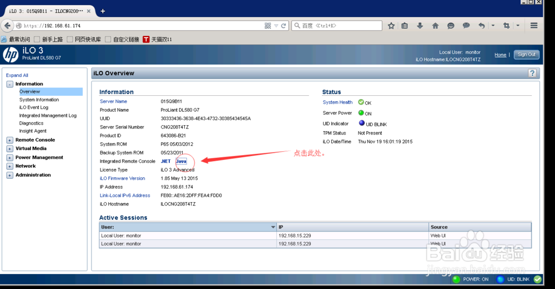The height and width of the screenshot is (289, 555).
Task: Launch Java Integrated Remote Console
Action: click(181, 161)
